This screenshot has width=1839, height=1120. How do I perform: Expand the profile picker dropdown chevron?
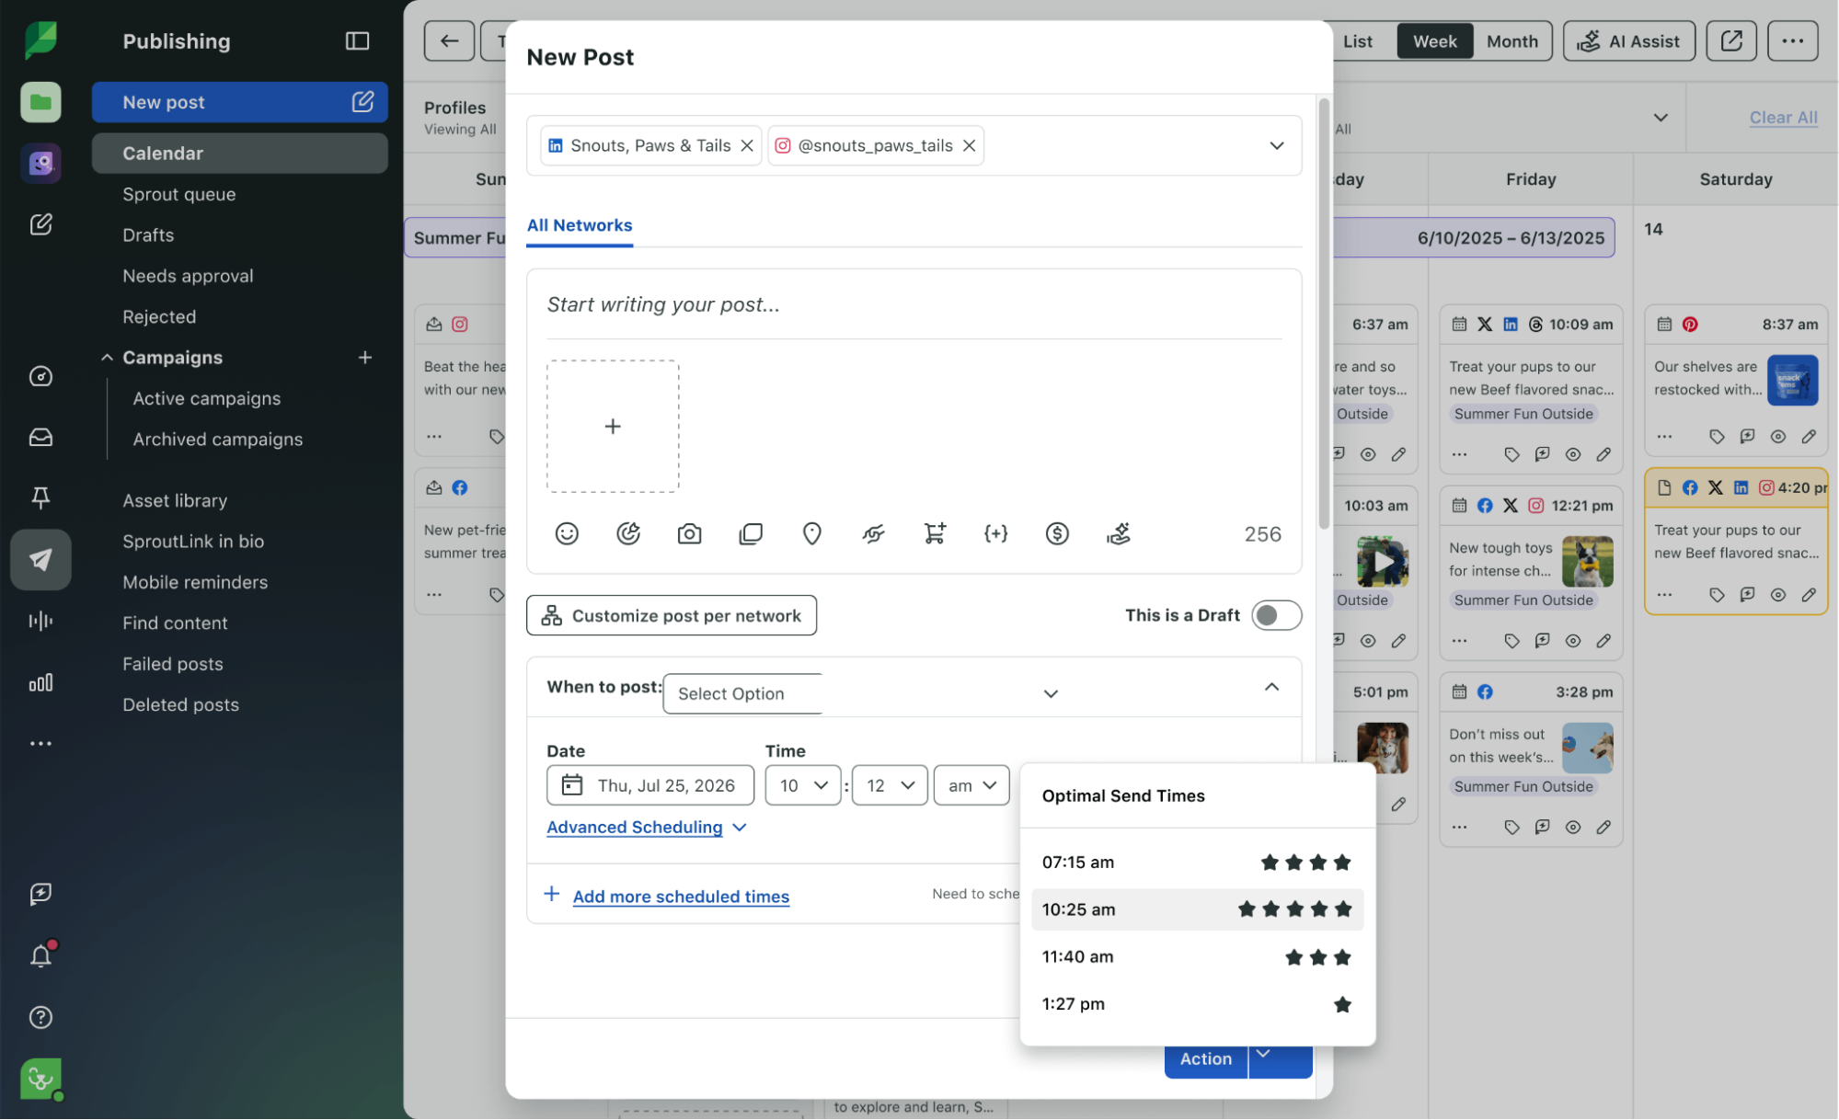tap(1276, 145)
